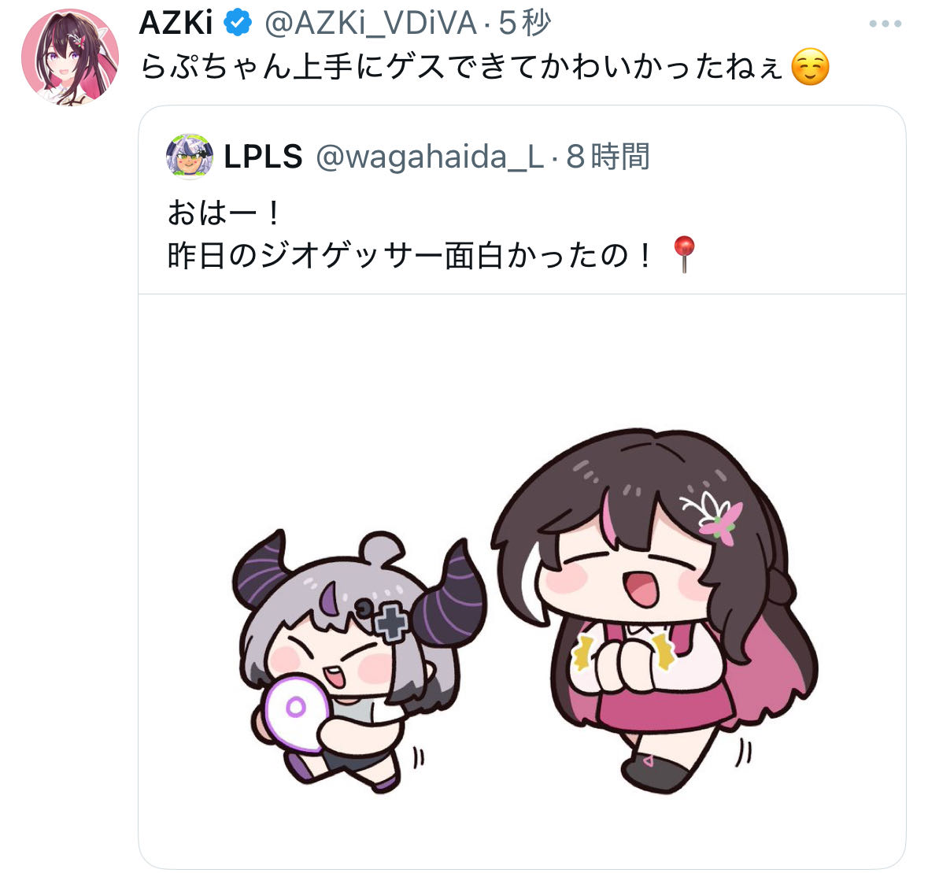Click the blue verified badge next to AZKi
Screen dimensions: 928x873
point(238,24)
